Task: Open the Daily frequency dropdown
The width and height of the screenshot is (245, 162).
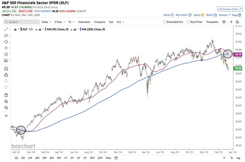Action: (x=46, y=22)
